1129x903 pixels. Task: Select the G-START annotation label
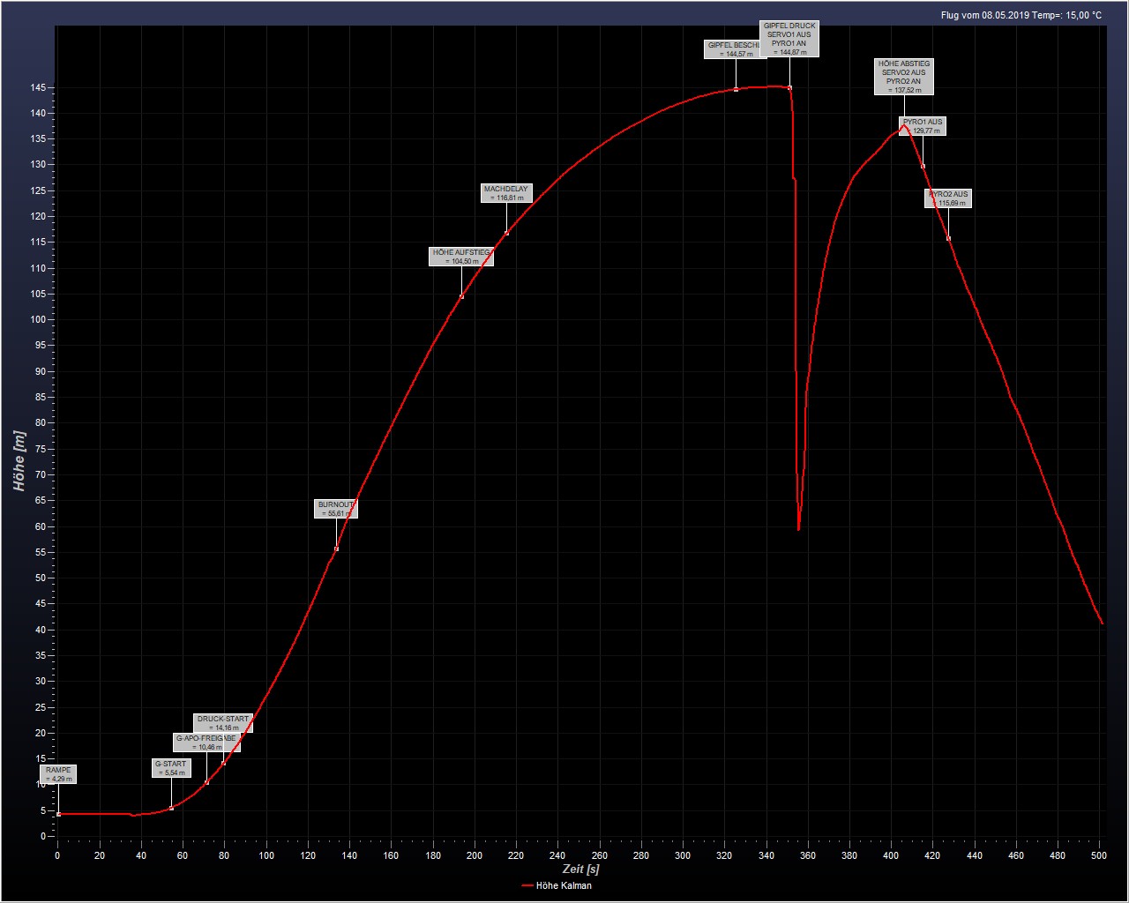(170, 768)
